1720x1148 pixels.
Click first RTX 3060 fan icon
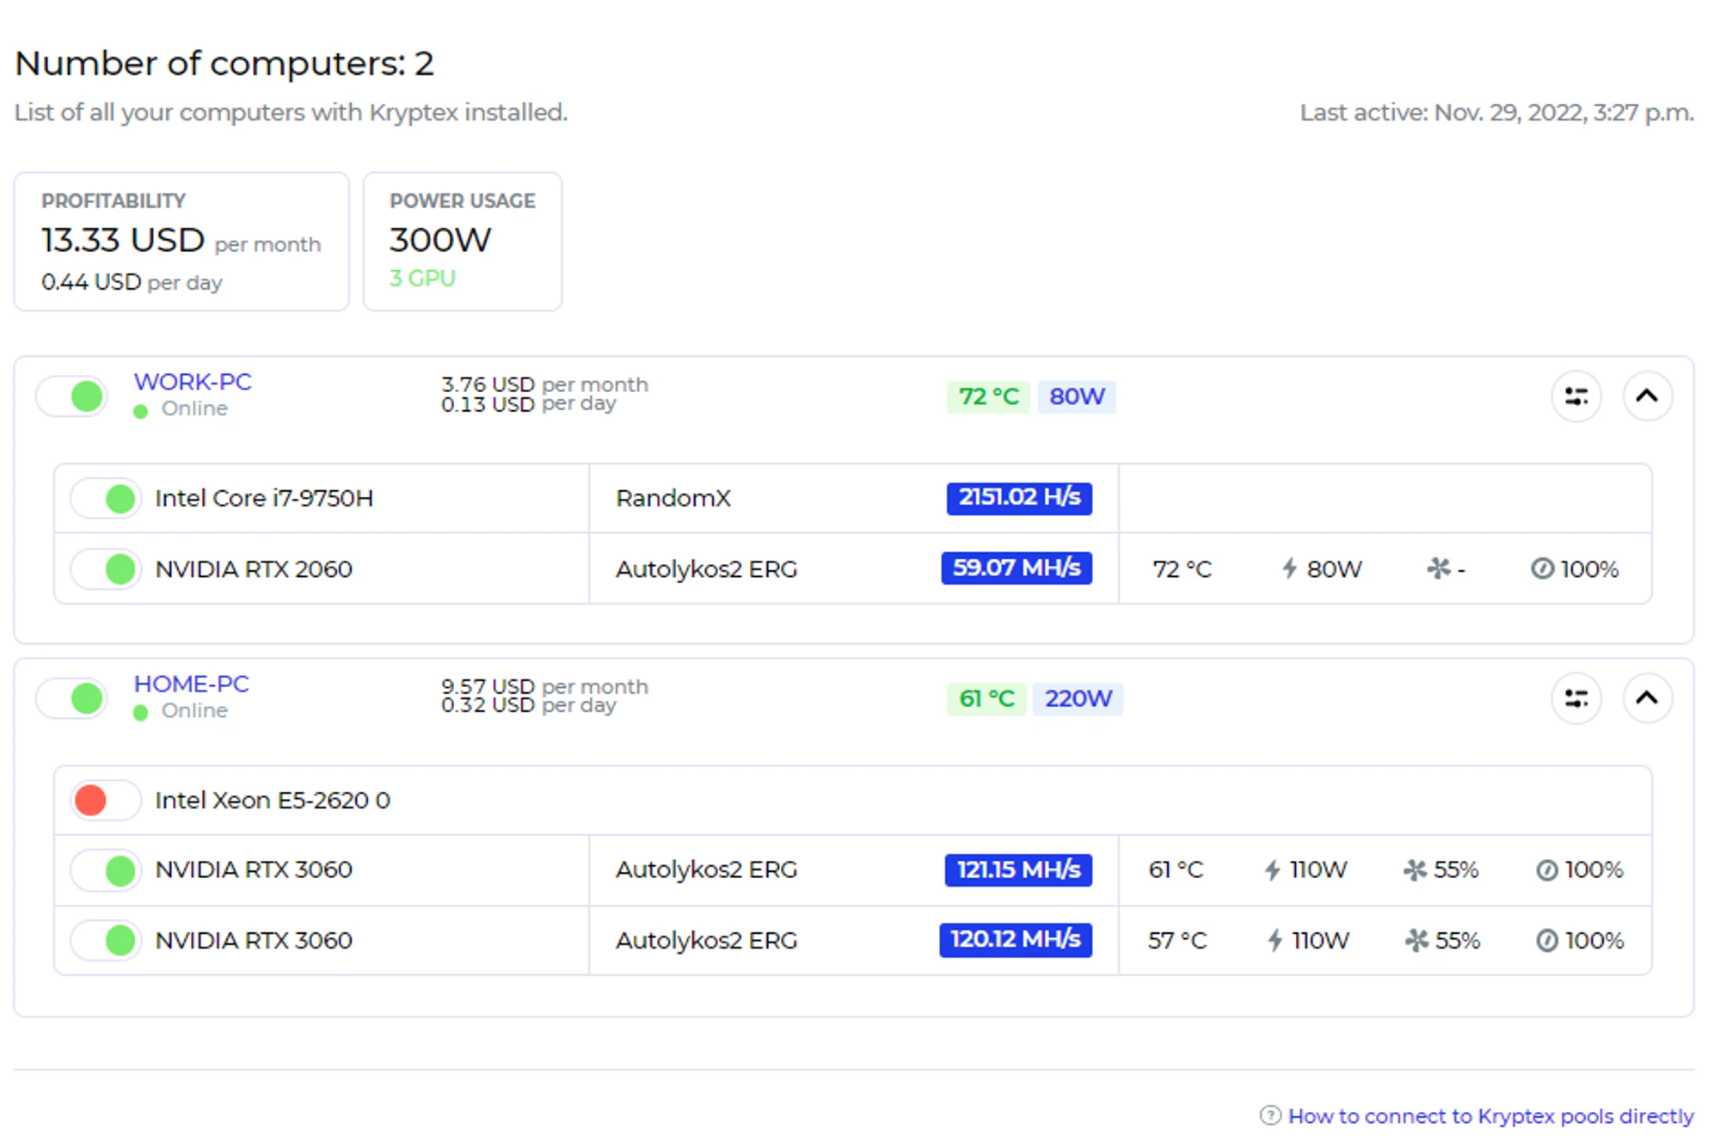click(x=1415, y=870)
